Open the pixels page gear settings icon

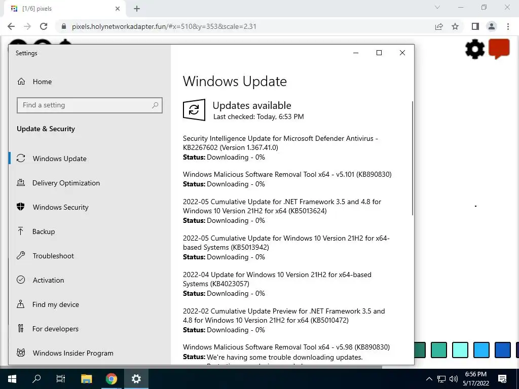pos(475,49)
